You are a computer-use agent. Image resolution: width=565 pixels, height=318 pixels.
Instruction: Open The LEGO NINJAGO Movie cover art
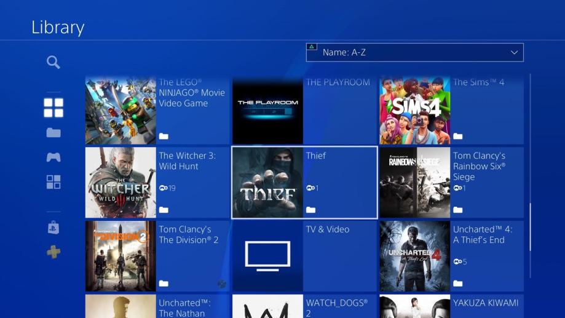coord(121,110)
